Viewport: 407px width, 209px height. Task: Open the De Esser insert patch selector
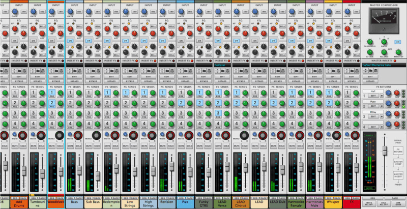point(221,65)
